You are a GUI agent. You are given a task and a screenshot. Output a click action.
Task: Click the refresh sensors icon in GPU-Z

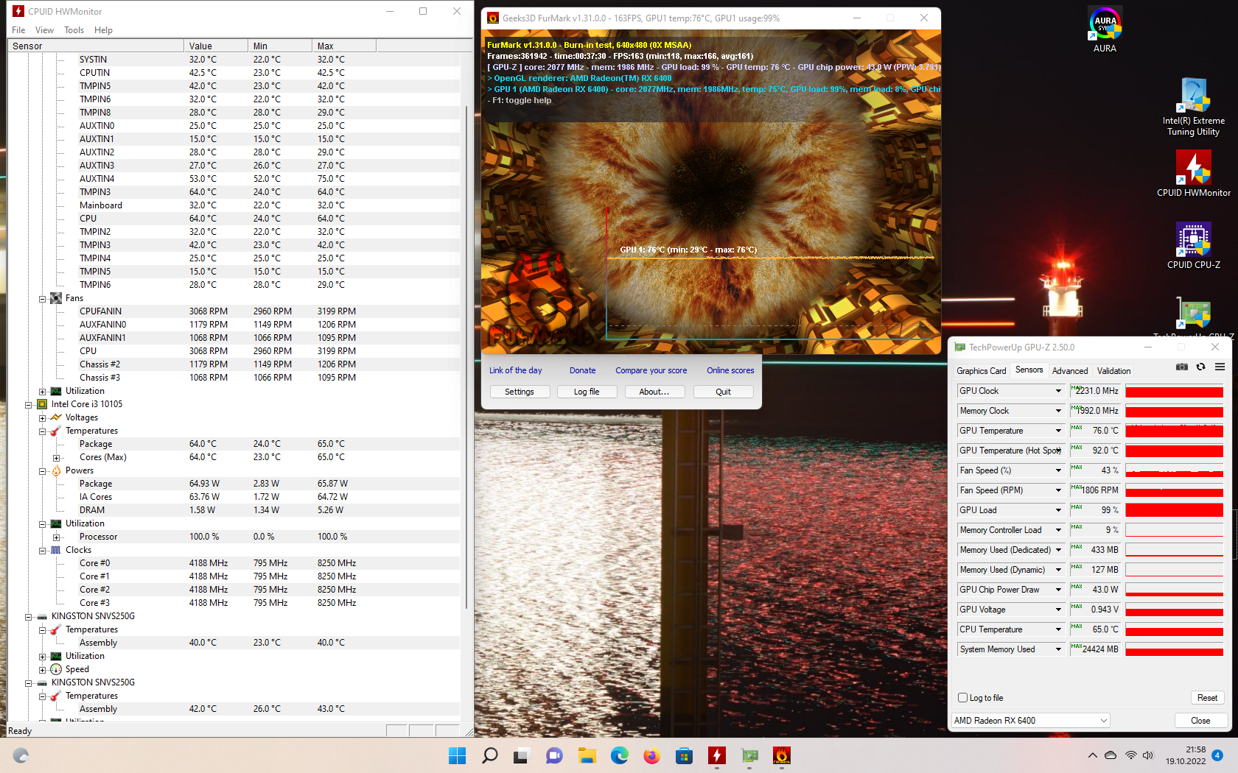coord(1201,366)
